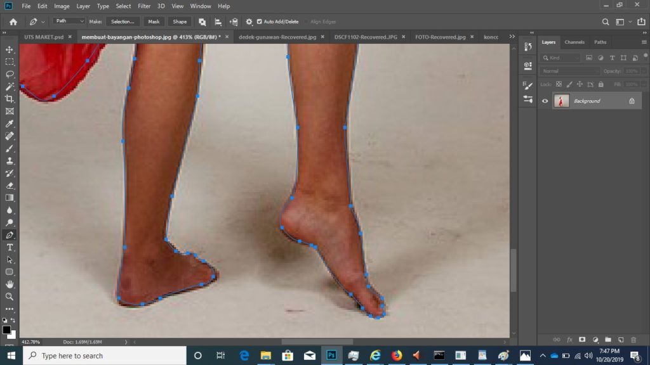This screenshot has width=650, height=365.
Task: Select the Hand tool
Action: 10,285
